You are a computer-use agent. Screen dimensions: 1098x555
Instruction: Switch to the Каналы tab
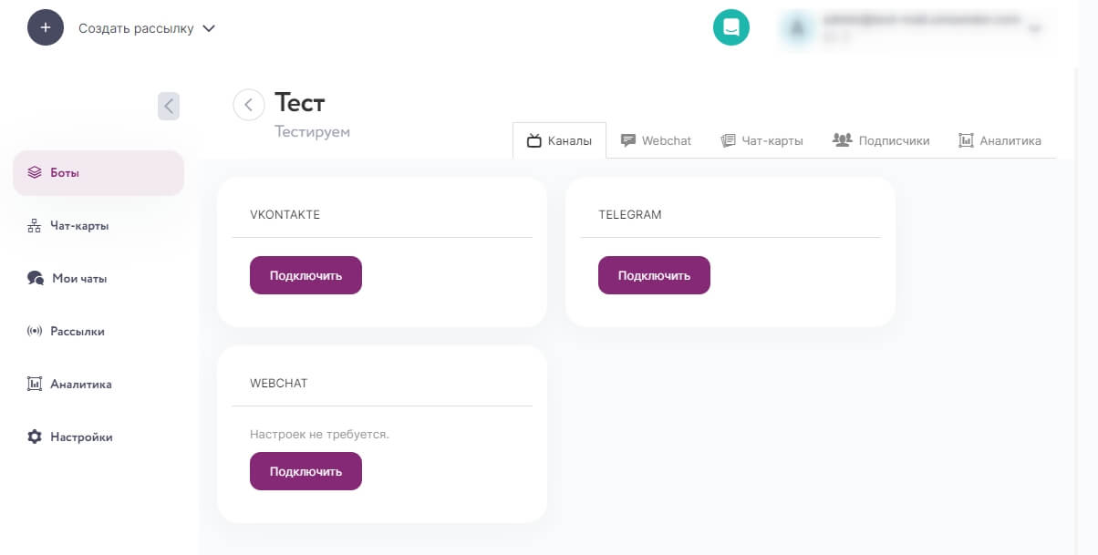[x=559, y=140]
